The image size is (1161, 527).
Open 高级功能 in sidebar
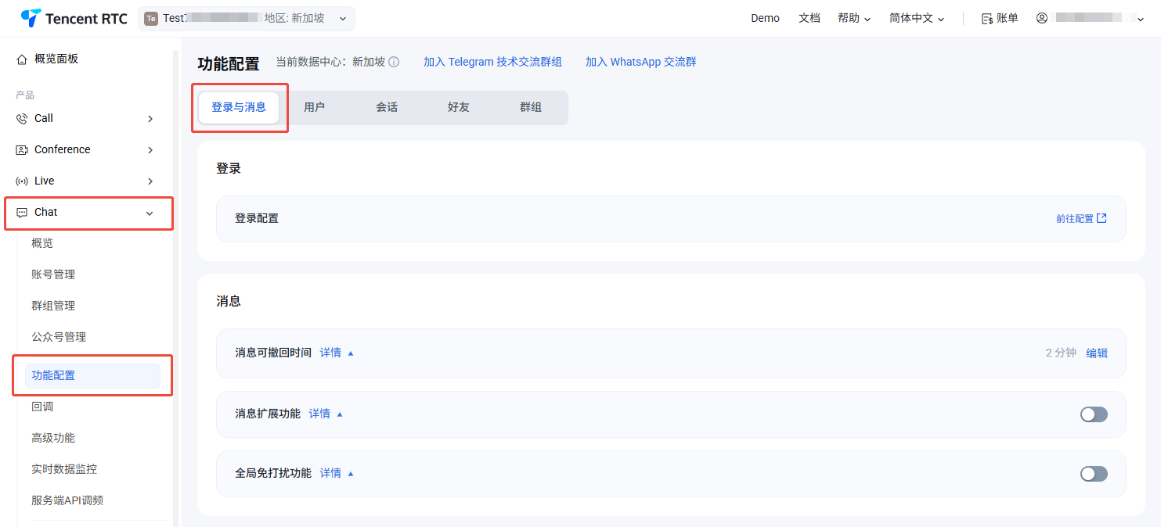pos(53,438)
